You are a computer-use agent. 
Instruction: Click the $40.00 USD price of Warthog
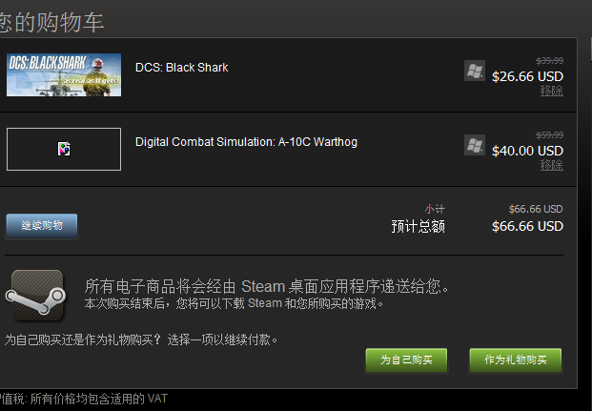[527, 151]
